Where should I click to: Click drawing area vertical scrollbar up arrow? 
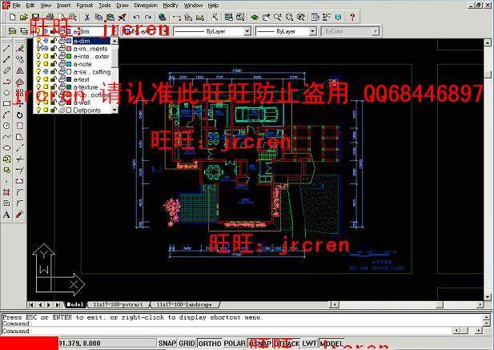pyautogui.click(x=488, y=42)
